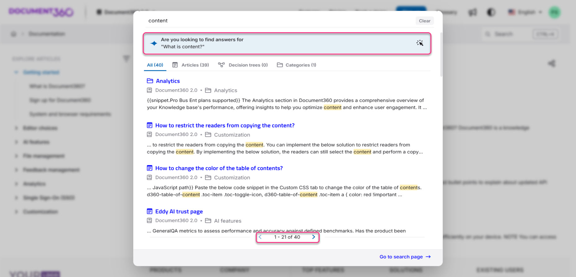This screenshot has height=277, width=576.
Task: Open System and browser requirements tree article
Action: [x=70, y=114]
